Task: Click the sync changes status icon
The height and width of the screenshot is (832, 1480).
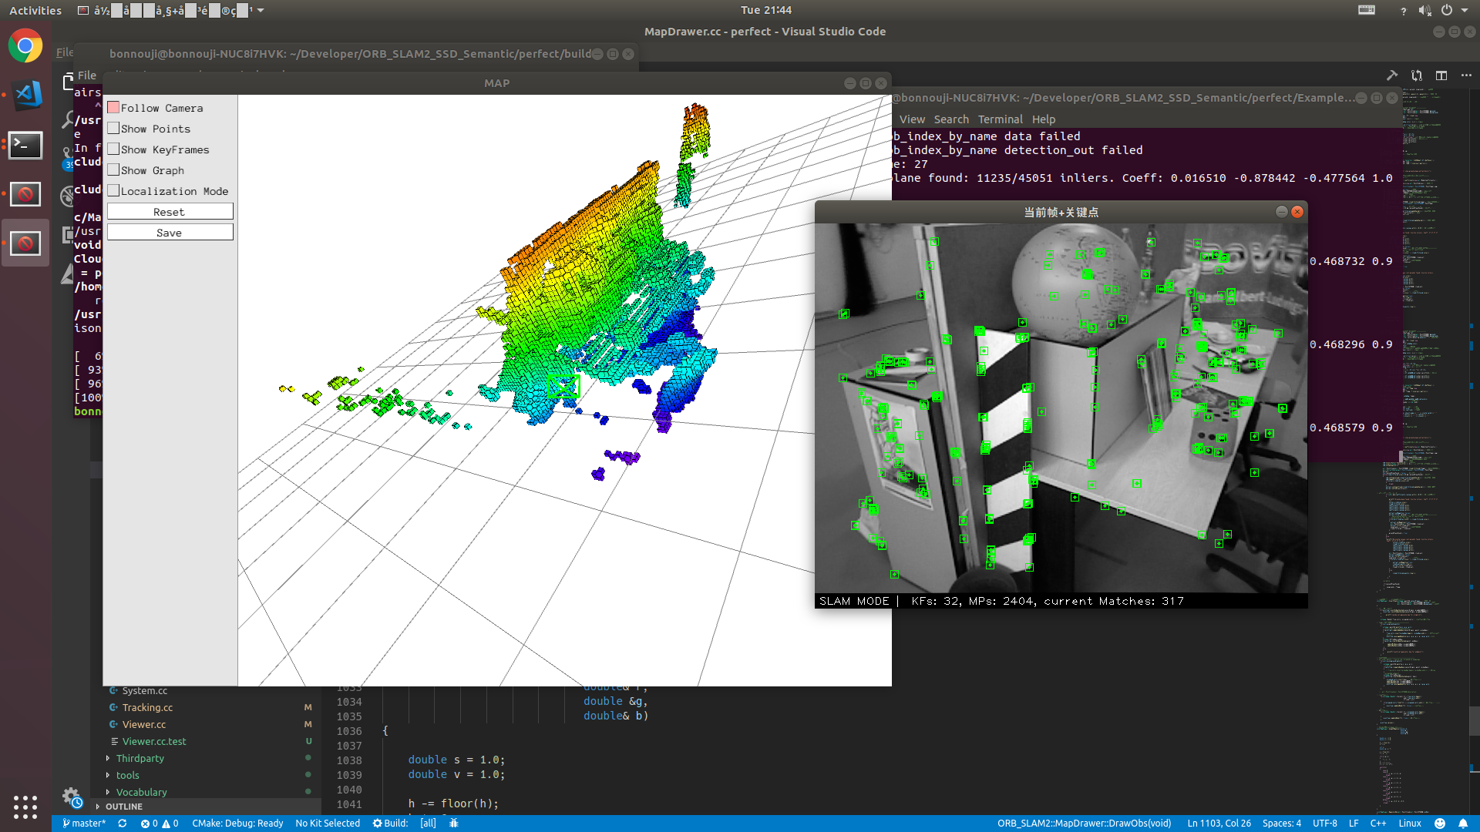Action: coord(122,824)
